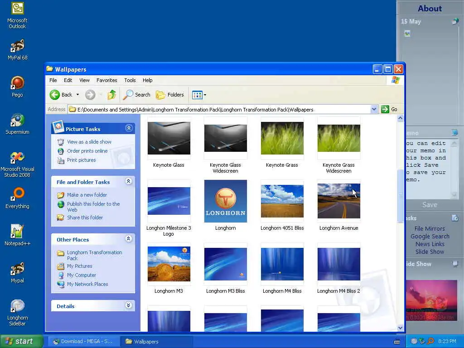This screenshot has height=348, width=464.
Task: Select Longhorn M4 Bliss thumbnail
Action: point(282,264)
